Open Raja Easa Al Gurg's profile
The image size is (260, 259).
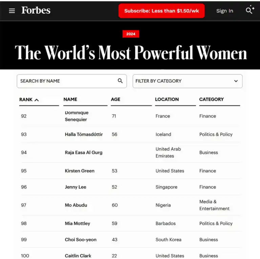pyautogui.click(x=84, y=153)
